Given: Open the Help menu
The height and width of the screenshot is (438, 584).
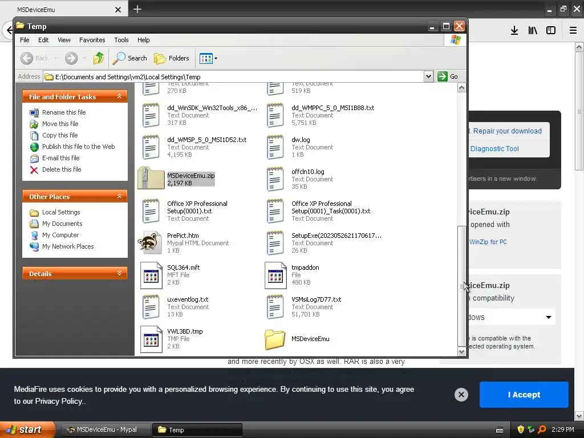Looking at the screenshot, I should coord(143,40).
